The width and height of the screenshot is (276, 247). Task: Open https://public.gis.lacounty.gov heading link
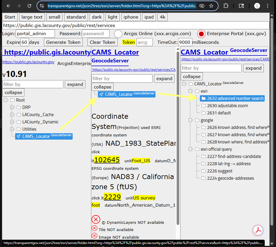[48, 52]
